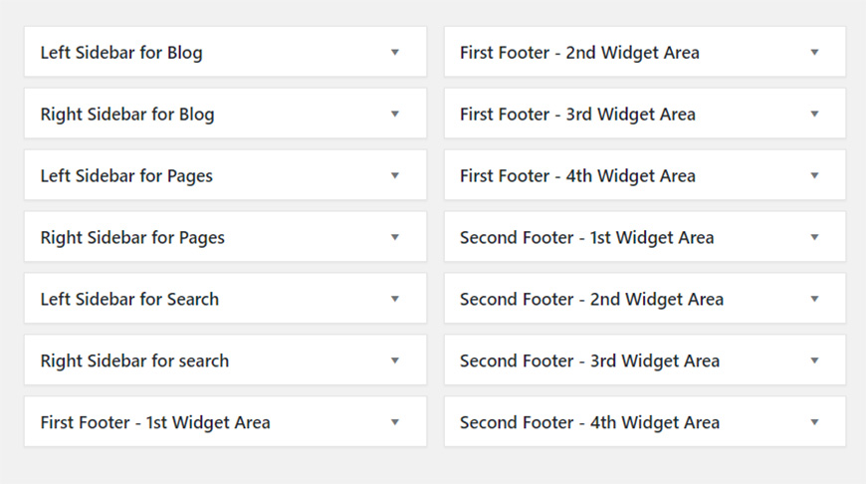Expand the Left Sidebar for Blog arrow
Screen dimensions: 866x484
click(395, 52)
